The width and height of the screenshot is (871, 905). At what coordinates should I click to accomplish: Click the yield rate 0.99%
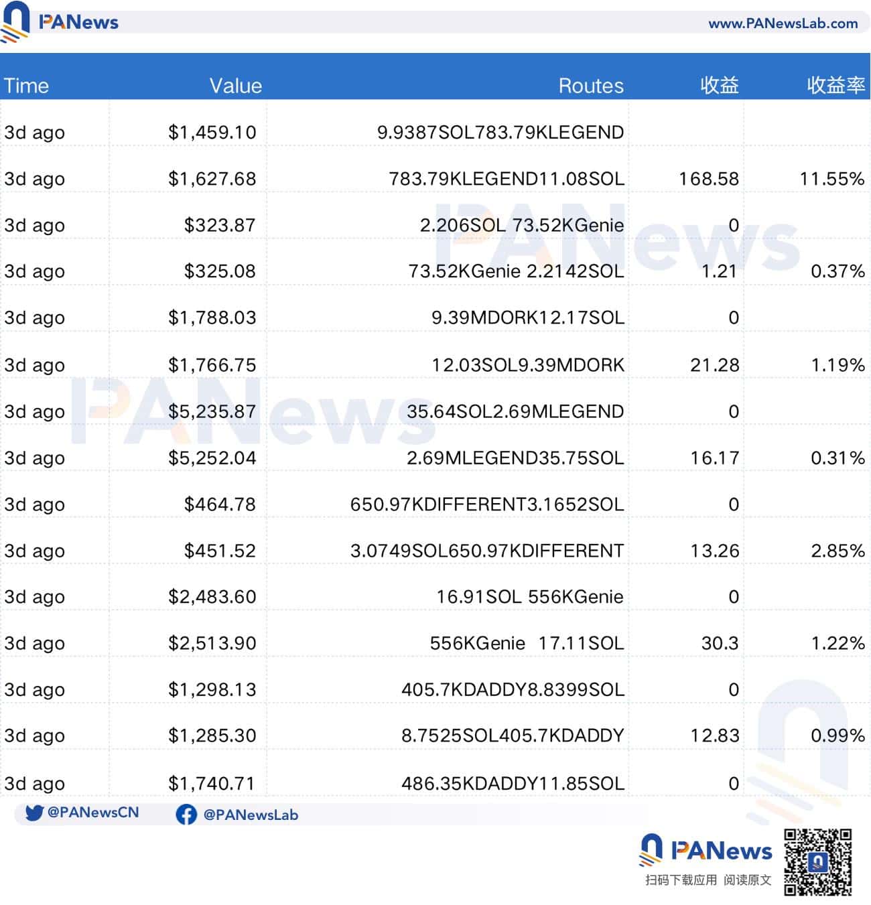click(x=837, y=736)
